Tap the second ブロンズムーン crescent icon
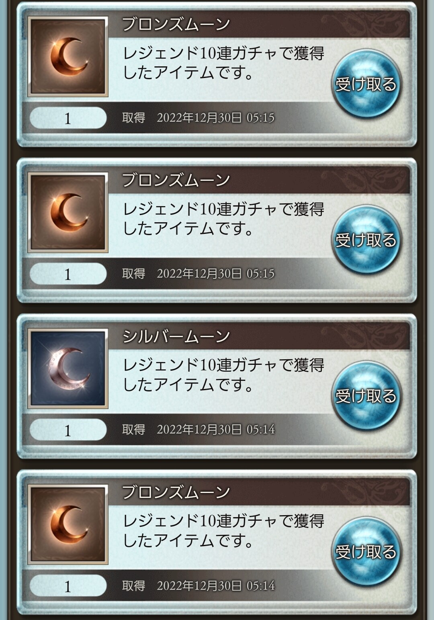434x620 pixels. 68,213
